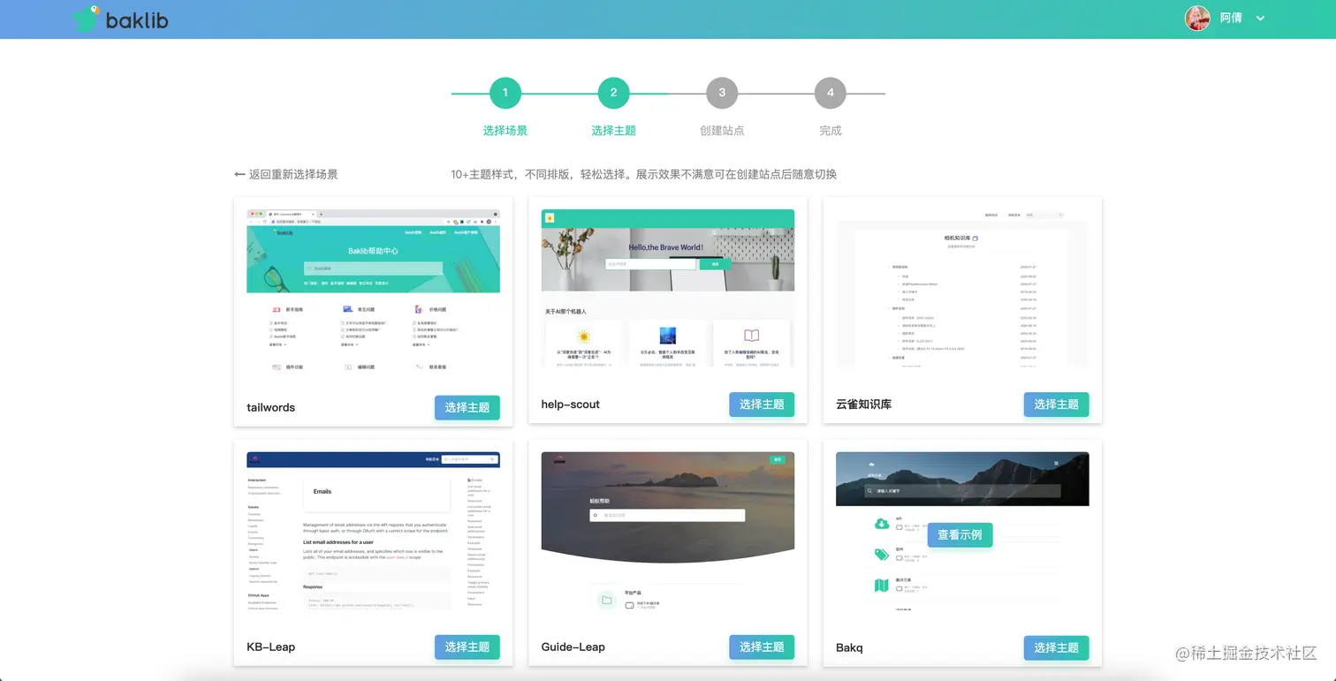Choose the help-scout theme button
Image resolution: width=1336 pixels, height=681 pixels.
[762, 405]
